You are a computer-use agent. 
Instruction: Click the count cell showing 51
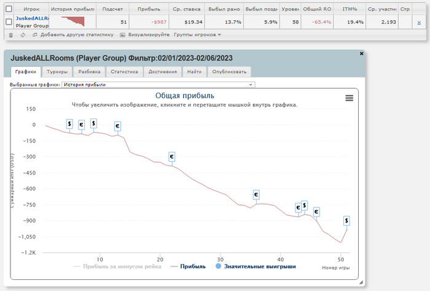[x=112, y=22]
